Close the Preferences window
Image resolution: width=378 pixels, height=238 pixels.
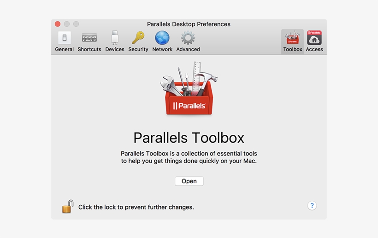[x=58, y=24]
